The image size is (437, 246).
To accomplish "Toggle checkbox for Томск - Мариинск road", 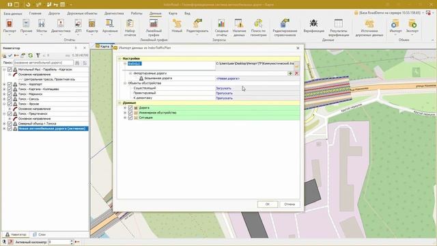I will click(x=10, y=94).
